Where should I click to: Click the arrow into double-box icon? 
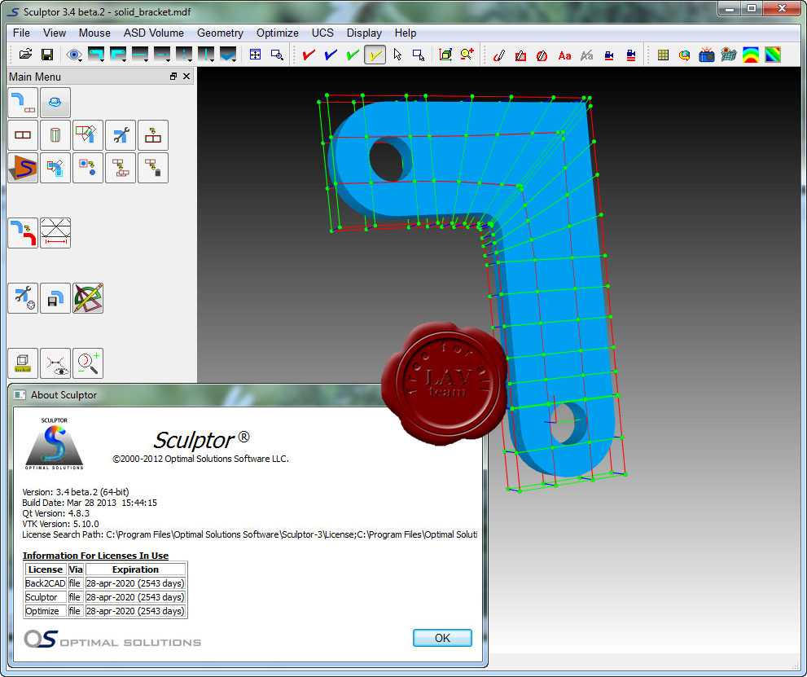point(153,135)
